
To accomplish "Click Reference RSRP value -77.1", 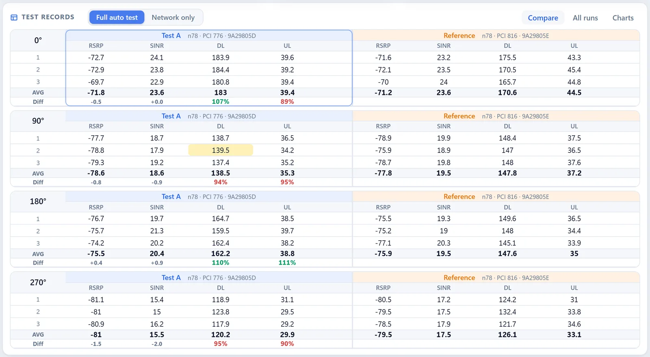I will coord(383,243).
